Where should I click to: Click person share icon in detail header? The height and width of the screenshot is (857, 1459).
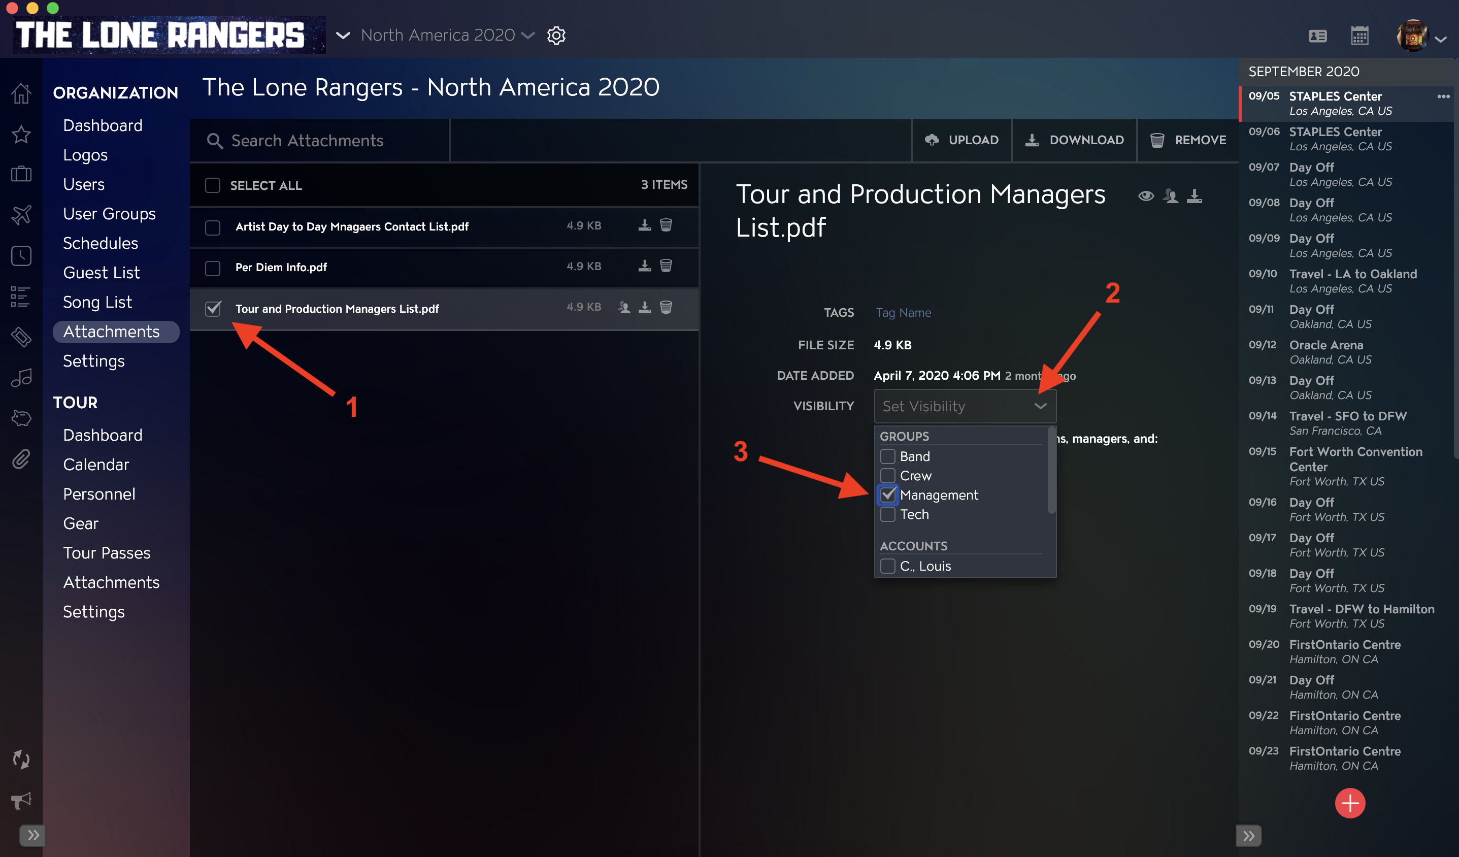1171,196
